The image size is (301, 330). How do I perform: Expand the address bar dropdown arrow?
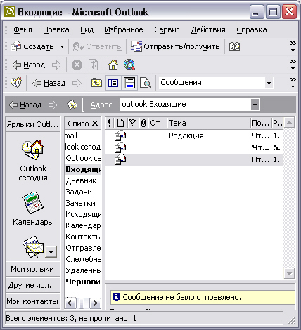tap(255, 105)
